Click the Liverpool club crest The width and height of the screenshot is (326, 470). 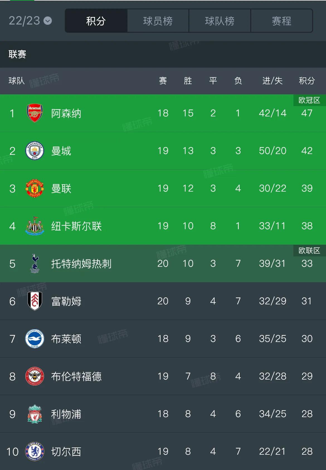35,414
